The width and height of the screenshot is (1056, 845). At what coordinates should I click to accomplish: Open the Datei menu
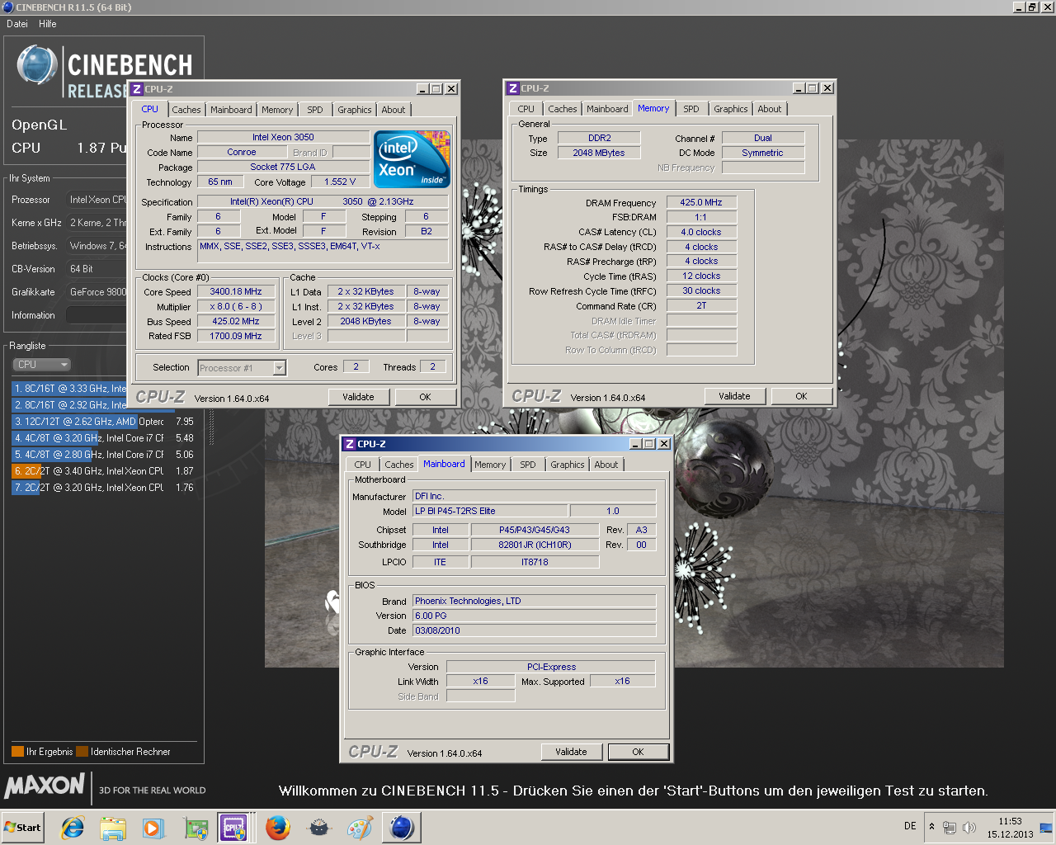click(x=17, y=24)
